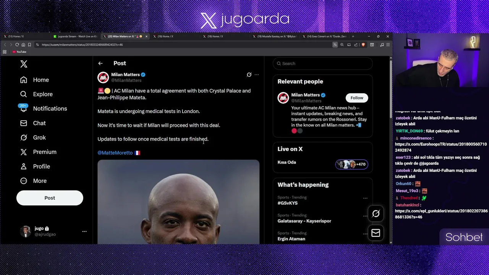
Task: Click the bookmark icon in the toolbar
Action: [x=29, y=45]
